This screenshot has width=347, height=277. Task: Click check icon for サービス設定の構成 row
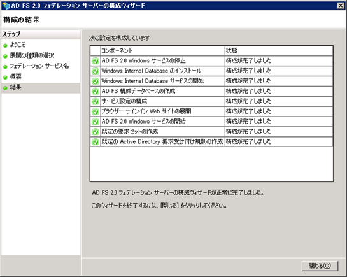[96, 101]
